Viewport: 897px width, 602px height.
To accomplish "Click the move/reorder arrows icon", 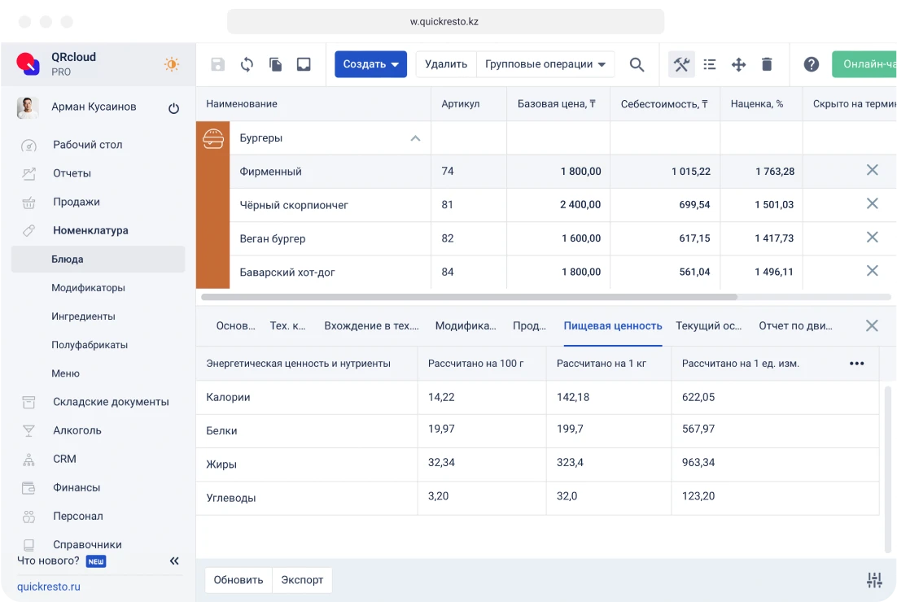I will [x=737, y=64].
